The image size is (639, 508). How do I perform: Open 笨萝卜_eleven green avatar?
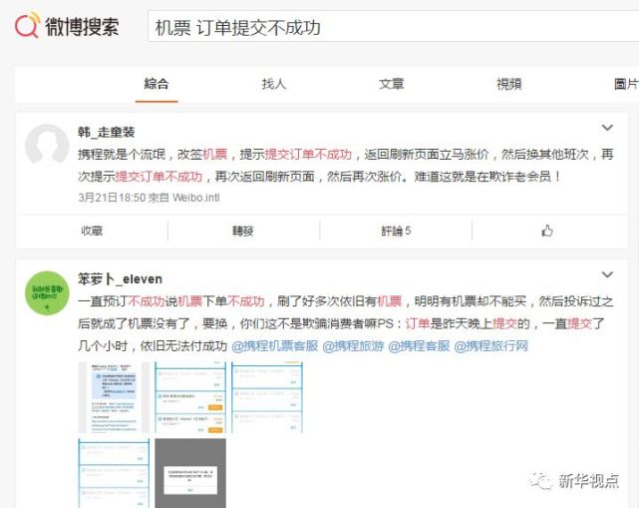[x=47, y=293]
